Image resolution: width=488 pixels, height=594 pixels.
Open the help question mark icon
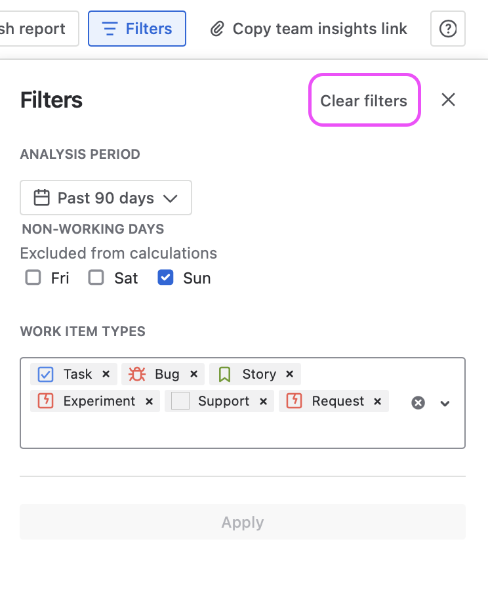[x=447, y=29]
